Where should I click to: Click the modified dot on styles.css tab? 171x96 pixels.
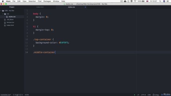pos(85,7)
